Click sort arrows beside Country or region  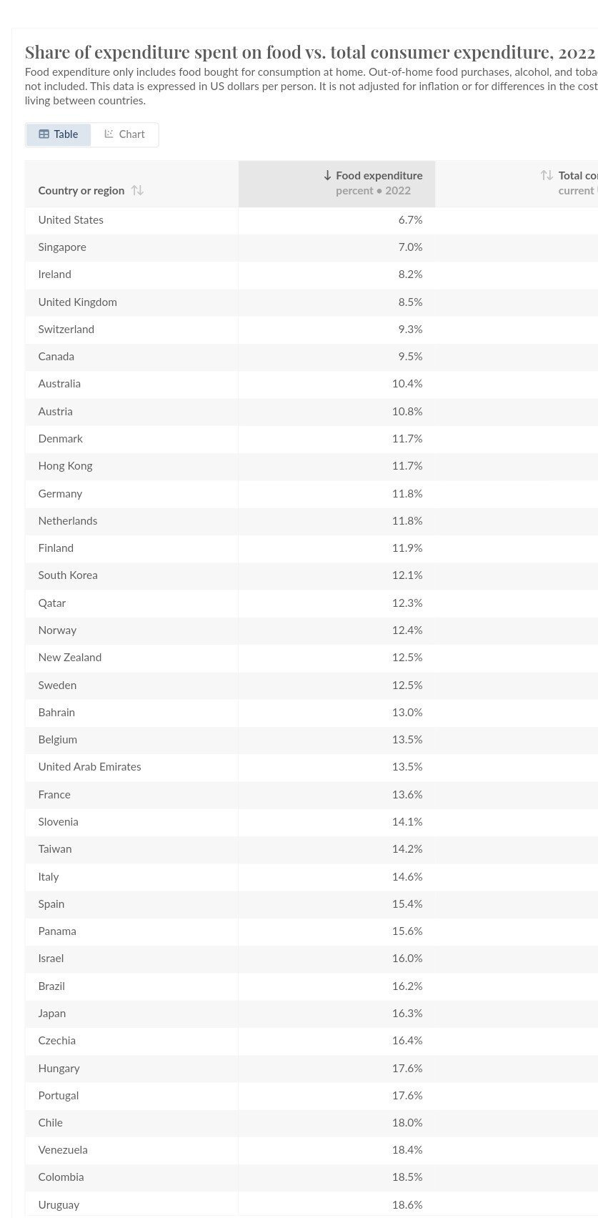138,190
